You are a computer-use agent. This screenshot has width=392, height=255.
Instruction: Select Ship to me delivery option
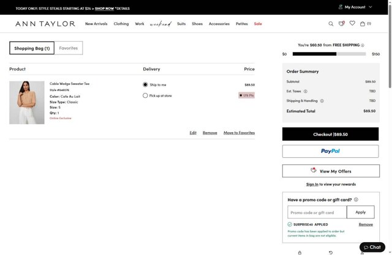(145, 84)
